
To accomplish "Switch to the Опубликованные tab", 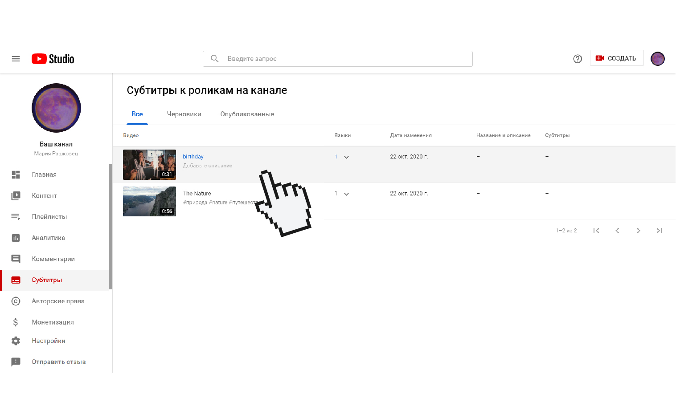I will (x=247, y=114).
